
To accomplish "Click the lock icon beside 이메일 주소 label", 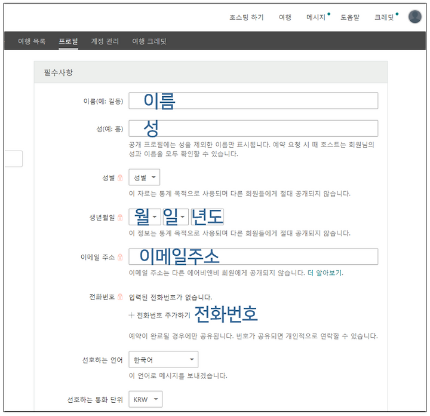I will (120, 257).
